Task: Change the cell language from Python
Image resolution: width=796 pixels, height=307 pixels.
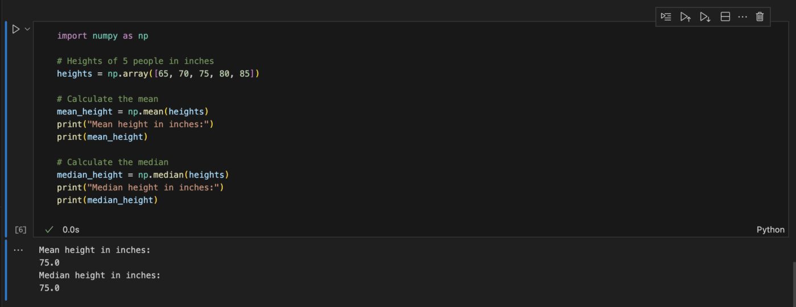Action: [x=770, y=230]
